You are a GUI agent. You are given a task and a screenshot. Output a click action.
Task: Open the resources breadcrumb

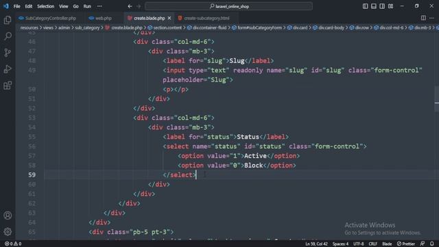(29, 27)
